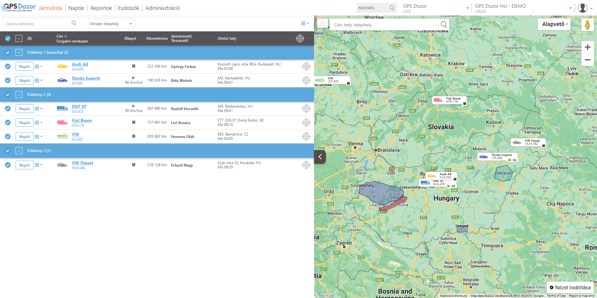Open the user profile avatar menu

click(585, 8)
